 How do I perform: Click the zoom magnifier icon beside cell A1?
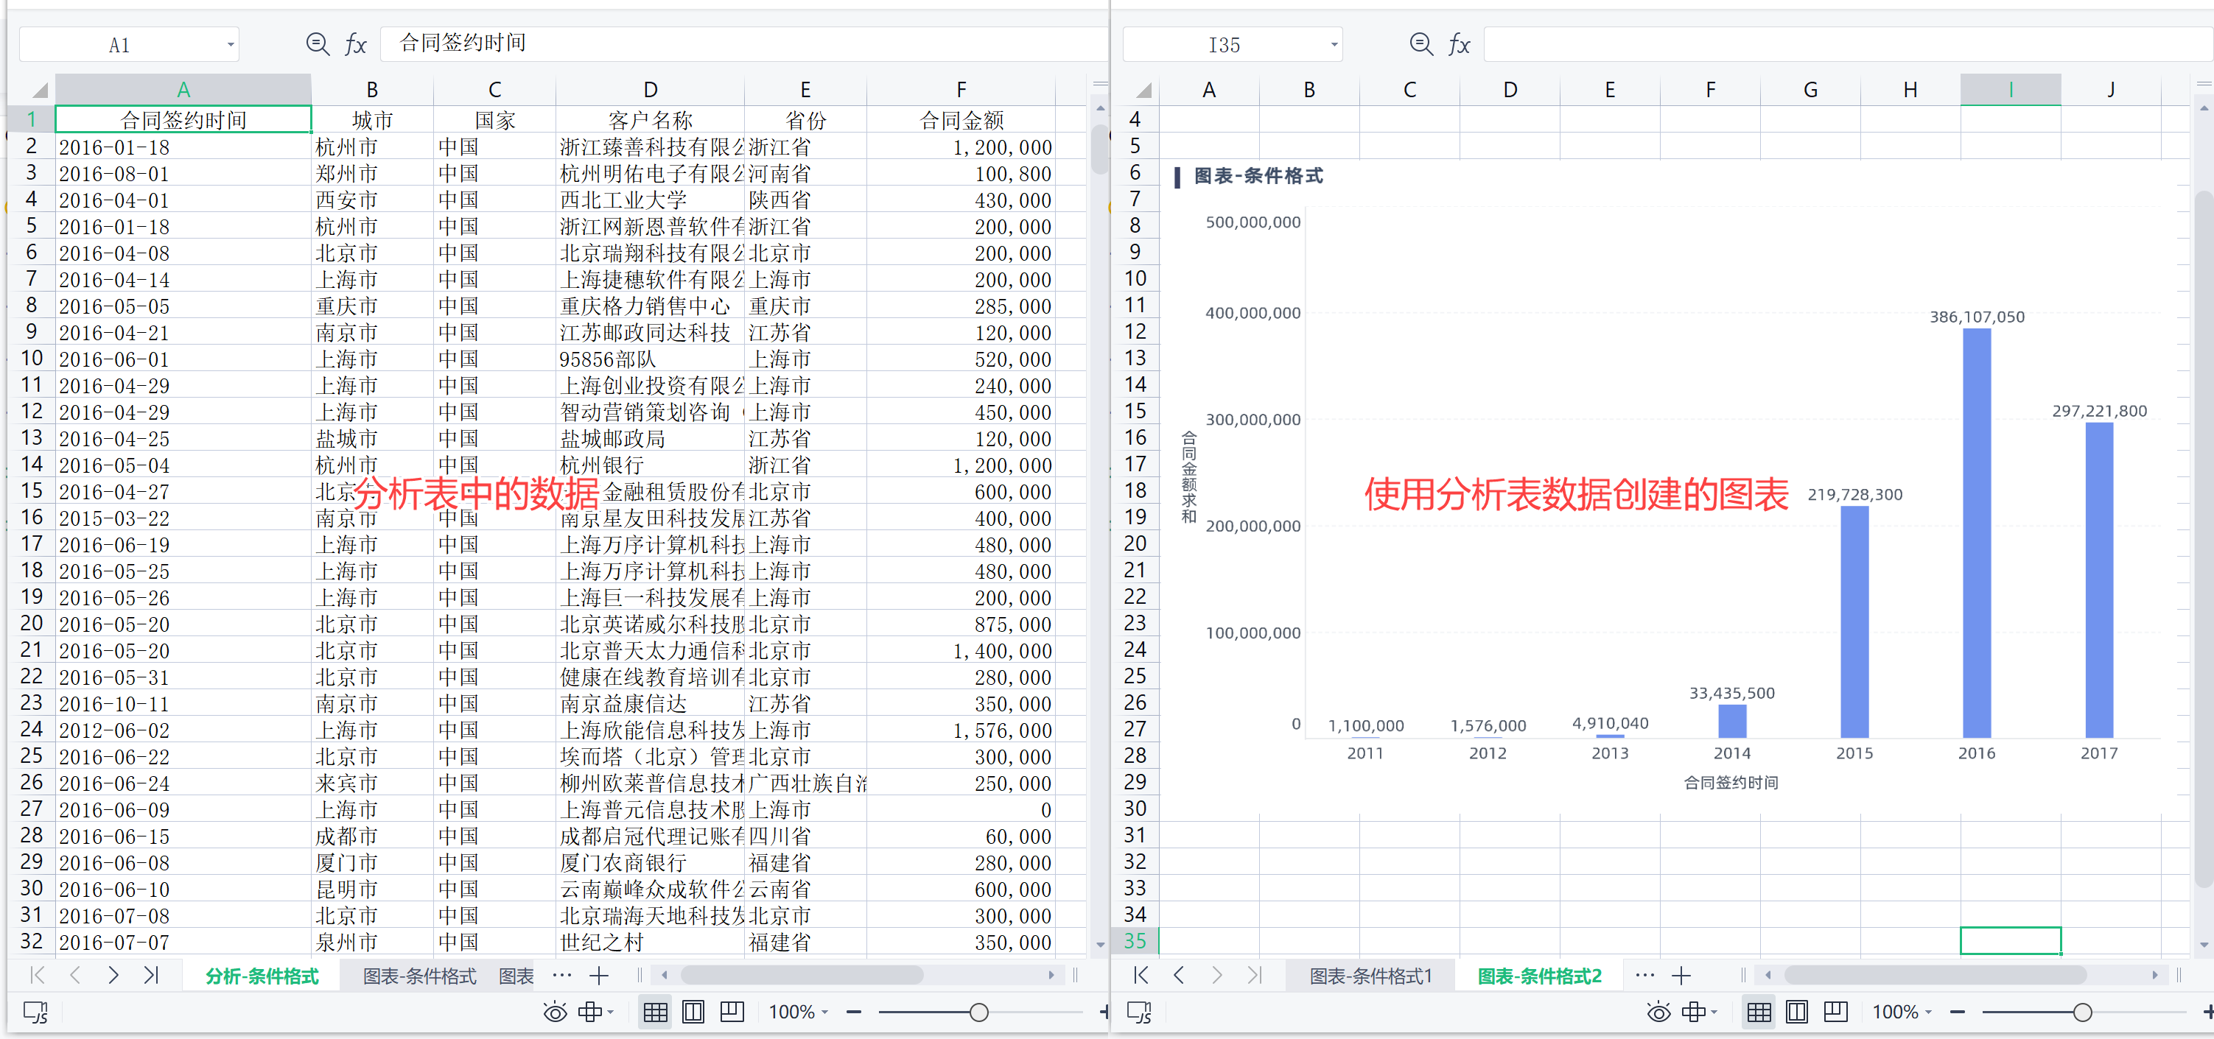318,43
